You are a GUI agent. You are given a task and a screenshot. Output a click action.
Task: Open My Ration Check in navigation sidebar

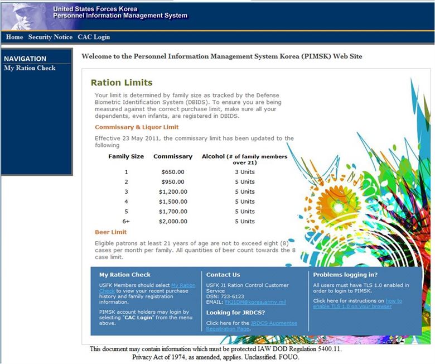coord(30,68)
